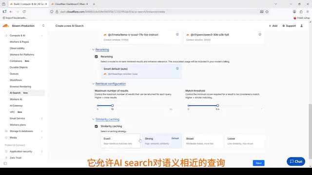Show info for qwen3-30b model card
The height and width of the screenshot is (175, 312).
(x=260, y=35)
